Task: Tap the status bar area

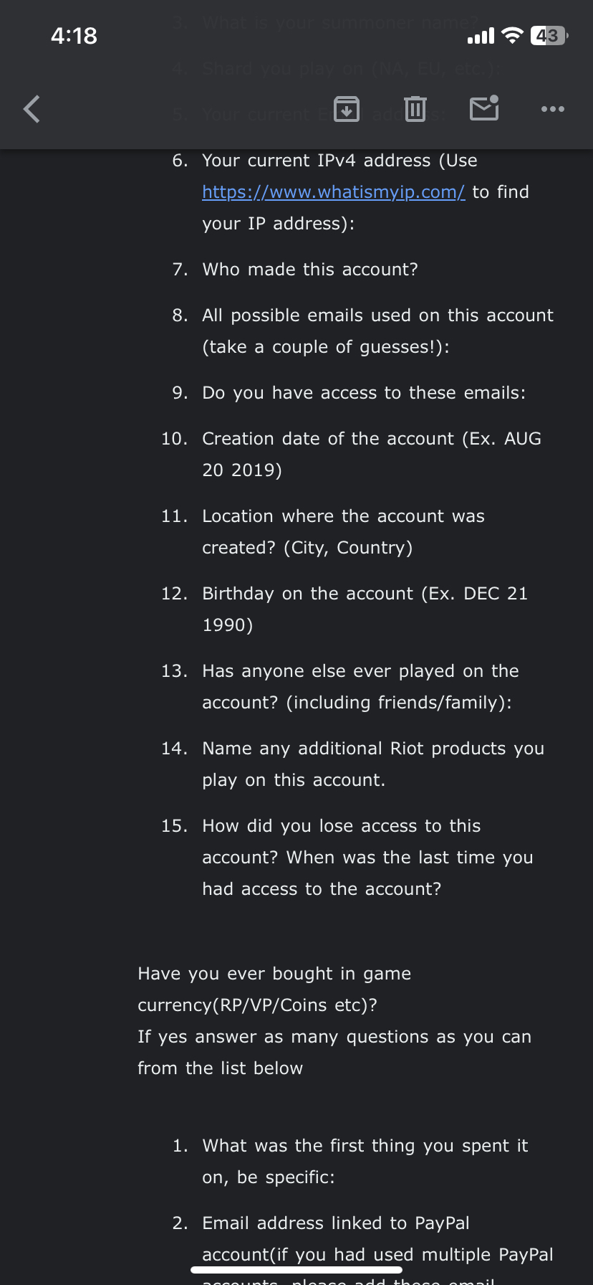Action: [296, 35]
